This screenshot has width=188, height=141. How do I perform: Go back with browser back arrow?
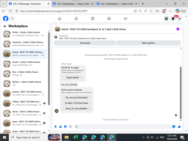pyautogui.click(x=4, y=11)
